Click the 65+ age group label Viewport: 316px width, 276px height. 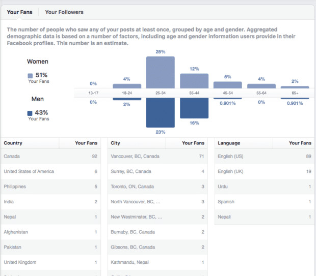(295, 94)
